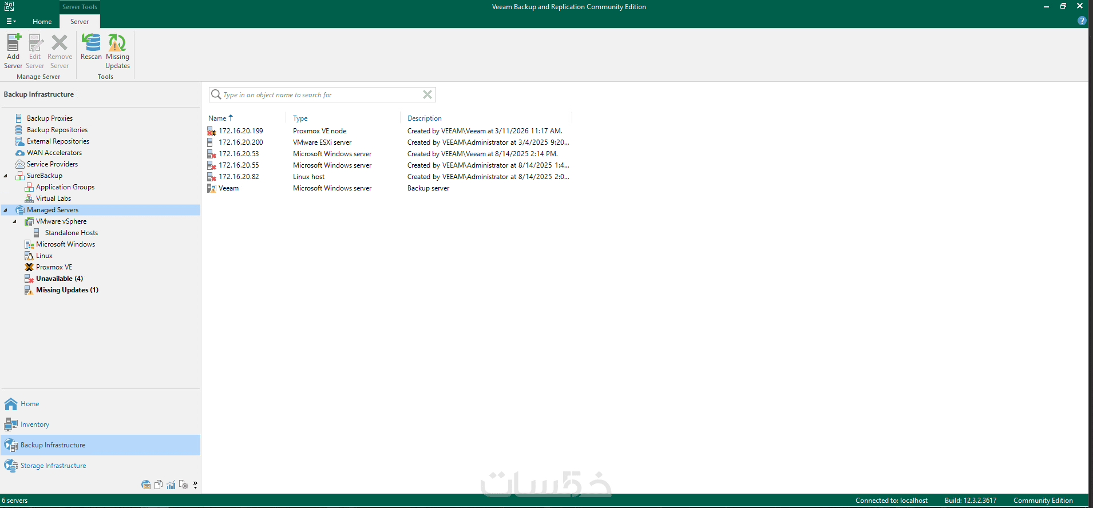Open the Backup Infrastructure view in navigation pane
Viewport: 1093px width, 508px height.
click(101, 445)
